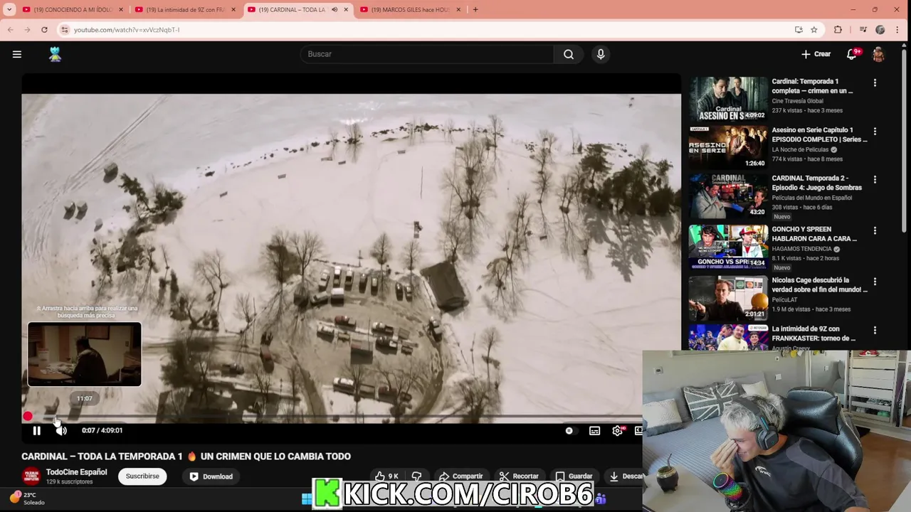This screenshot has width=911, height=512.
Task: Pause the video playback
Action: pyautogui.click(x=37, y=430)
